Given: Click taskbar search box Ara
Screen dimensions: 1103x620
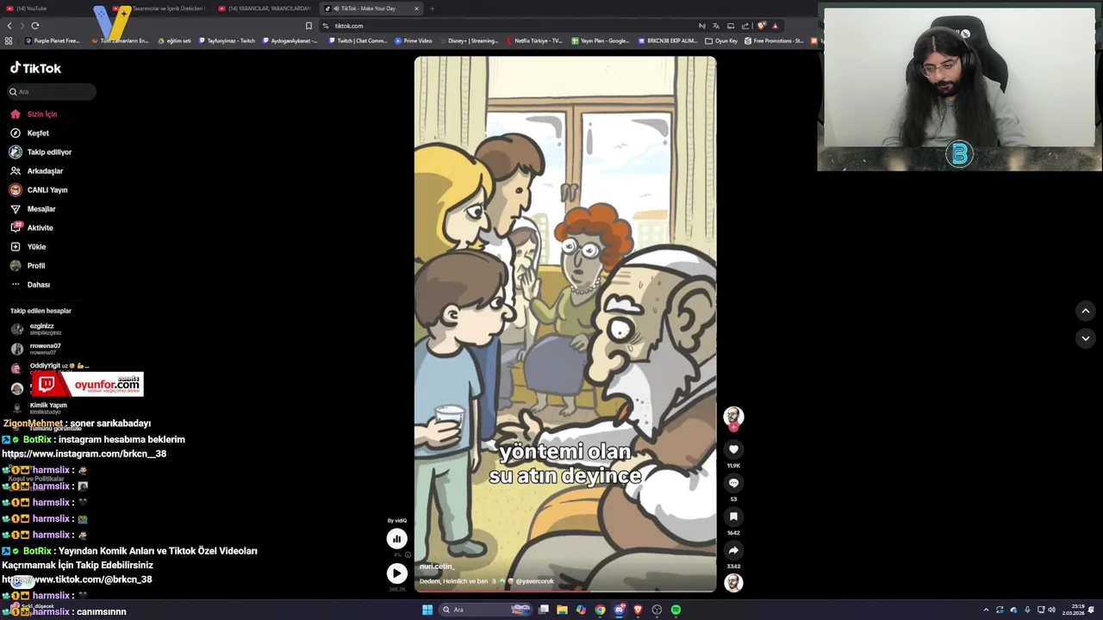Looking at the screenshot, I should [x=485, y=610].
